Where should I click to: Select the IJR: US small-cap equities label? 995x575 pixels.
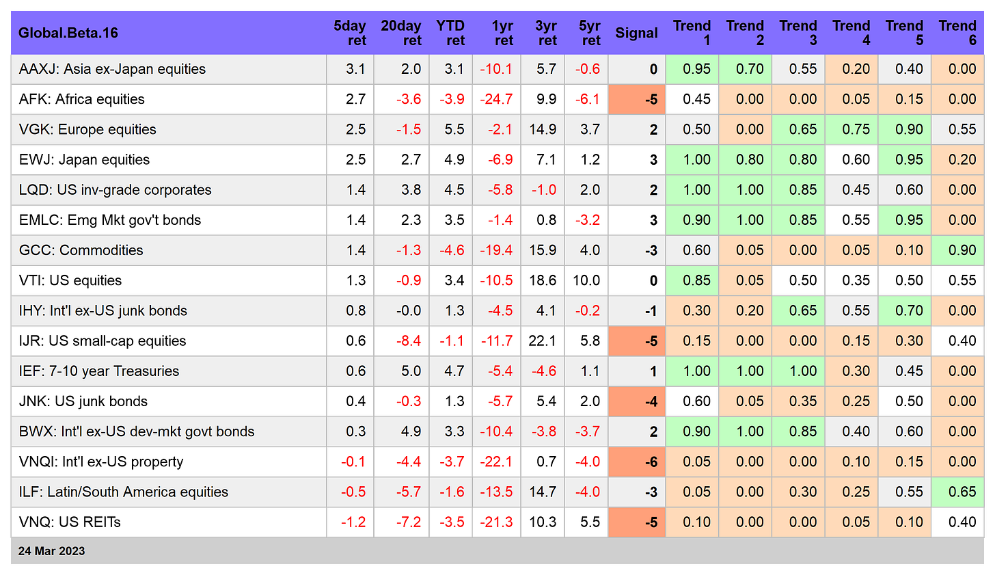pyautogui.click(x=103, y=340)
